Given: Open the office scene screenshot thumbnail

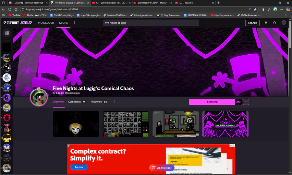Looking at the screenshot, I should 176,124.
